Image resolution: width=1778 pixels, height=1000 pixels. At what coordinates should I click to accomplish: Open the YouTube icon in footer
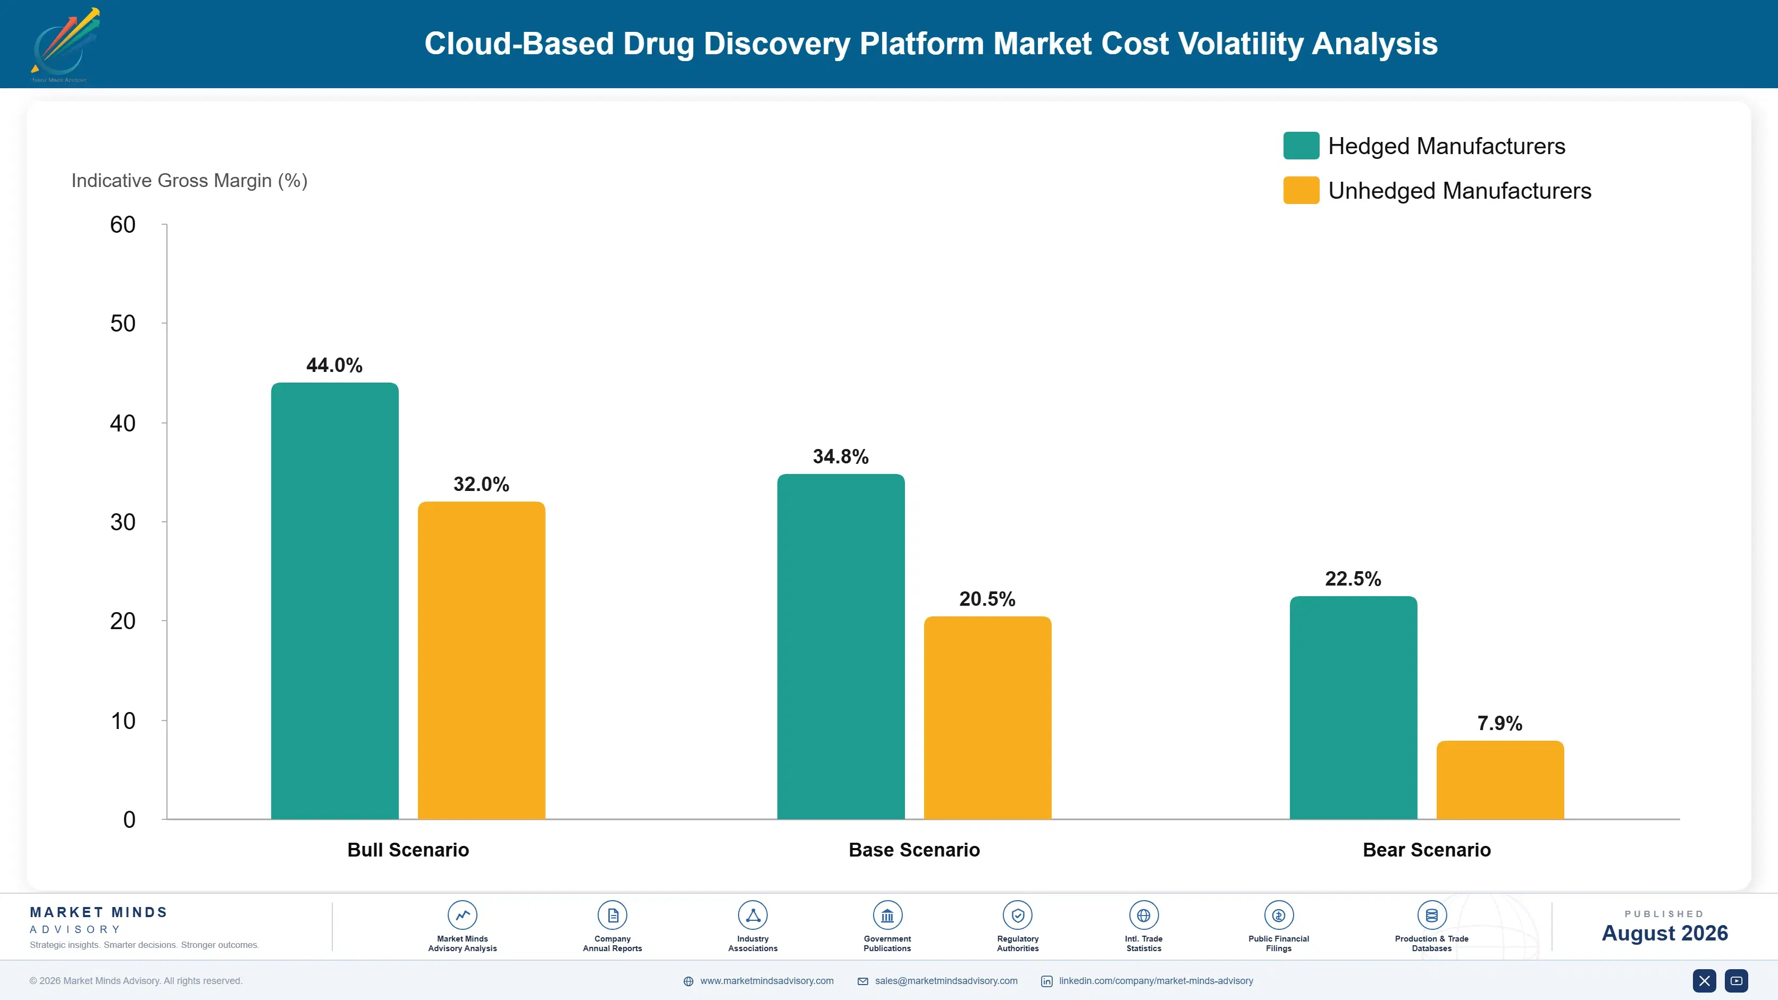click(x=1737, y=981)
